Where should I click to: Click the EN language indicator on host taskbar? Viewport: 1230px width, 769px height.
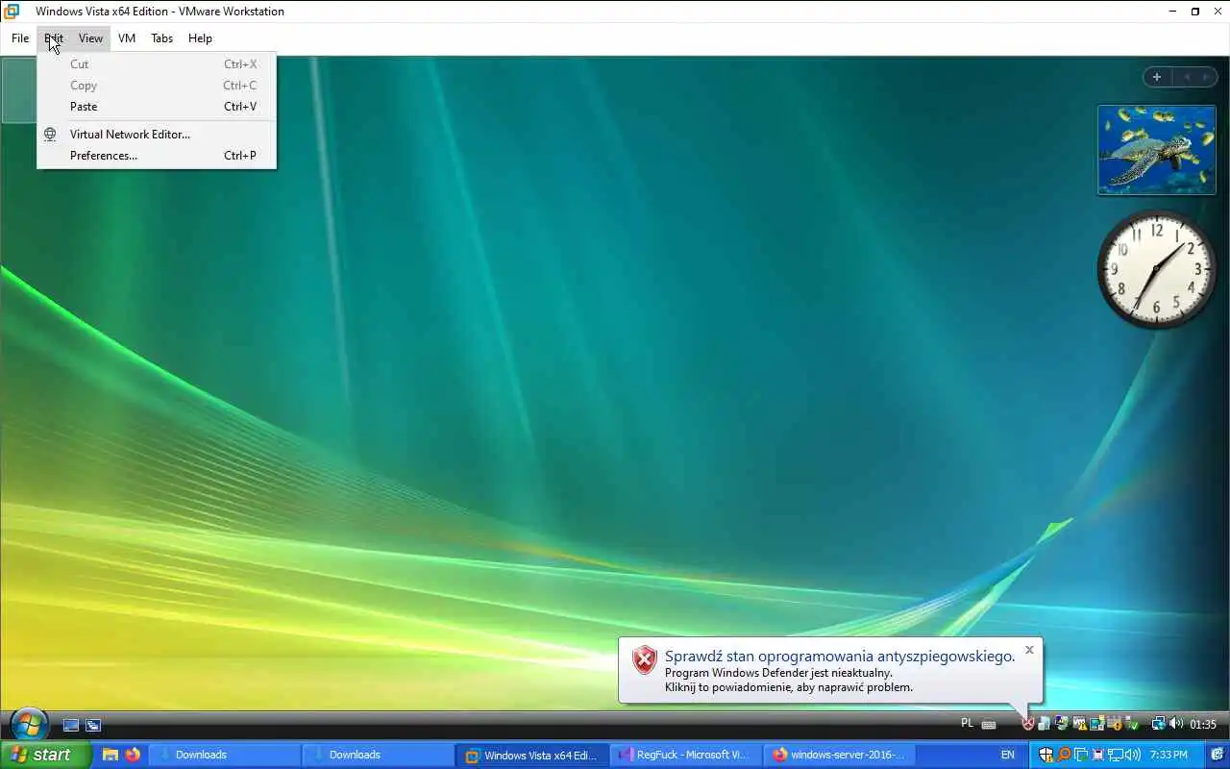click(x=1008, y=755)
